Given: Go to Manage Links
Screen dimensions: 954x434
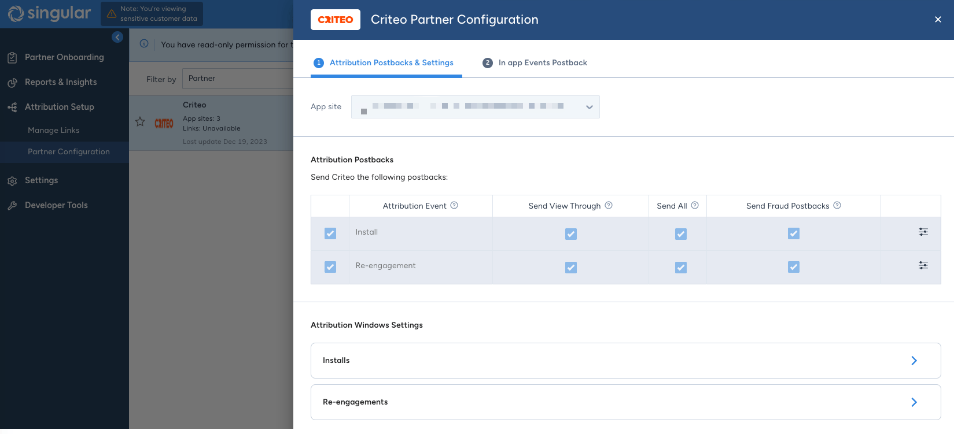Looking at the screenshot, I should click(54, 131).
